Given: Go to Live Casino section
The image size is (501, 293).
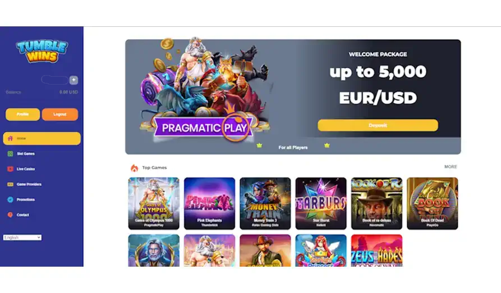Looking at the screenshot, I should (x=26, y=169).
